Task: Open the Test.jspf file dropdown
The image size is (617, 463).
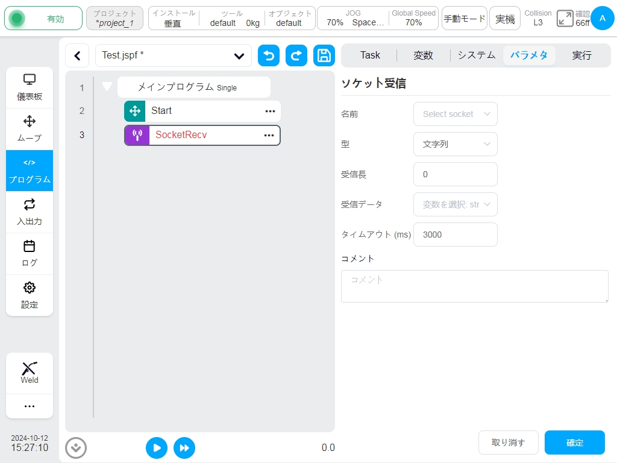Action: [174, 55]
